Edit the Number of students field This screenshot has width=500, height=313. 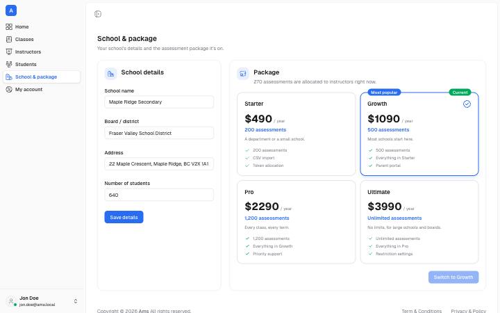coord(159,195)
